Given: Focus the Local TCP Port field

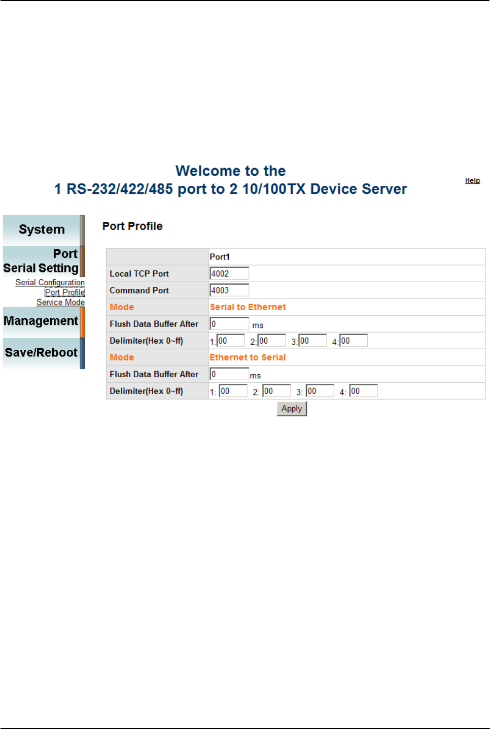Looking at the screenshot, I should [x=229, y=274].
